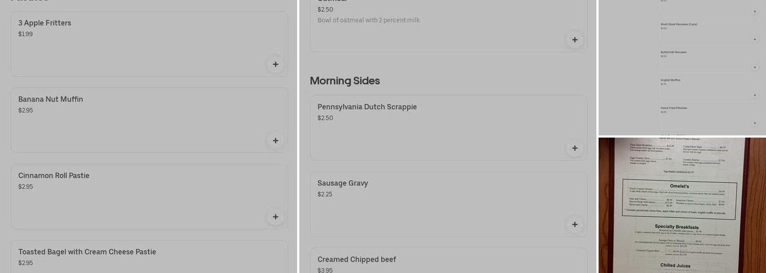Tap the plus icon for Sausage Gravy
The image size is (766, 273).
574,224
